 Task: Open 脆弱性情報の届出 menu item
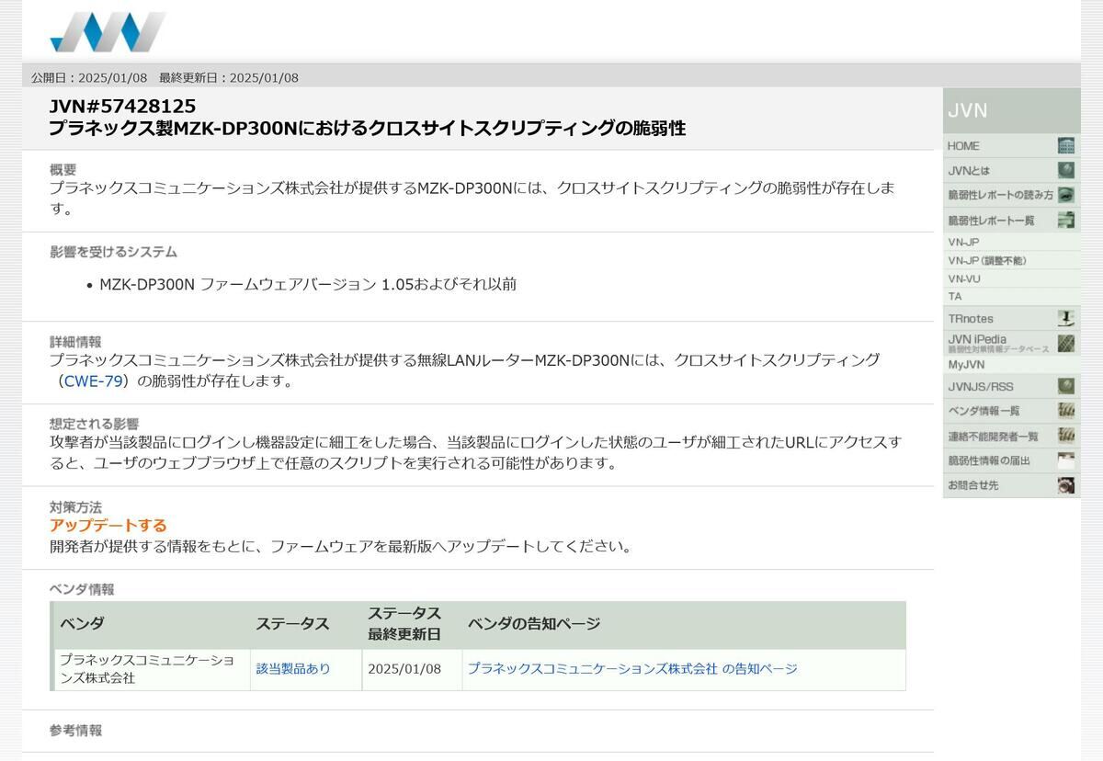(1011, 460)
